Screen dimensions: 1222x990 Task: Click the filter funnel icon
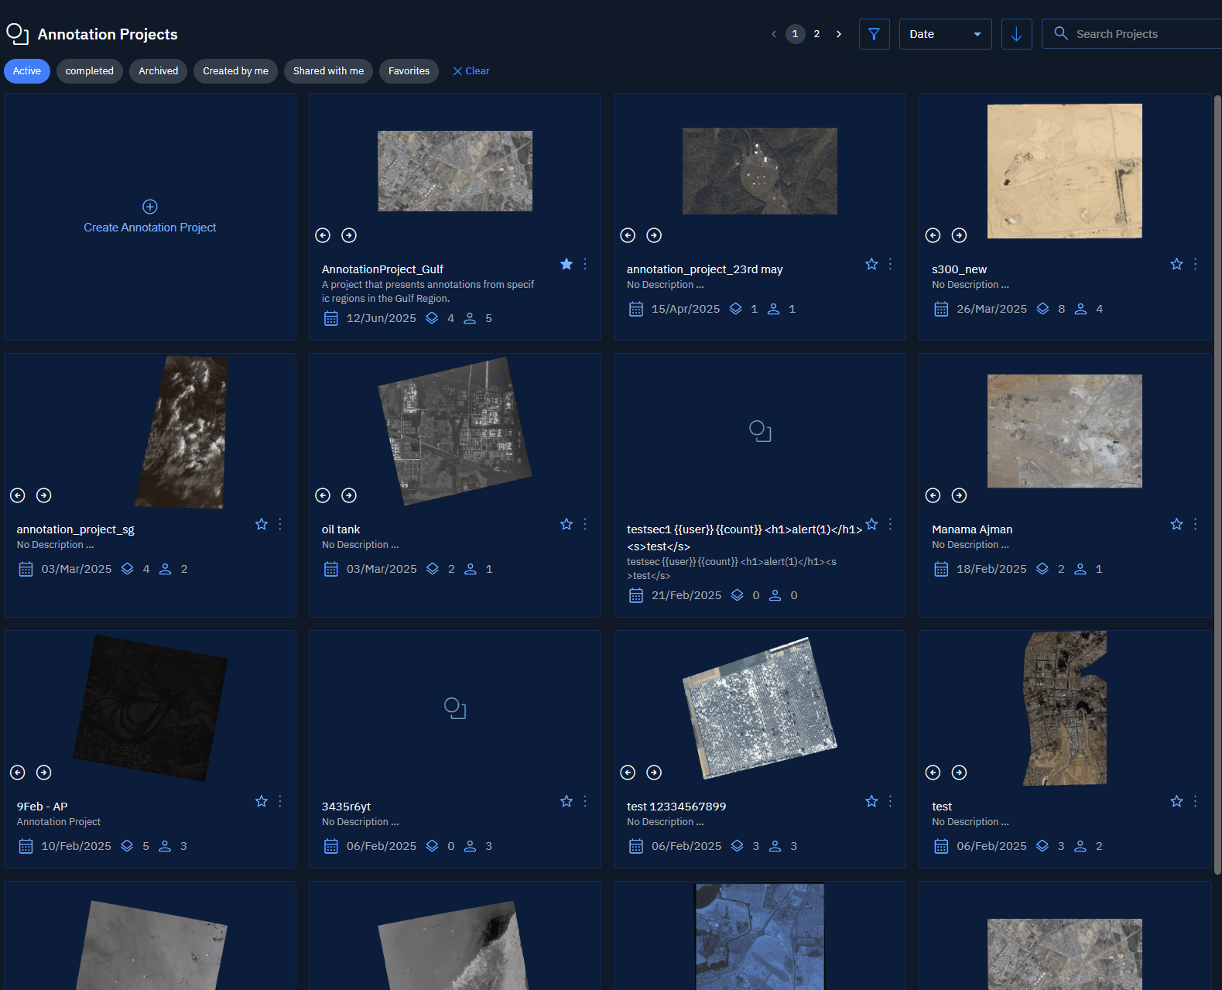pyautogui.click(x=874, y=34)
